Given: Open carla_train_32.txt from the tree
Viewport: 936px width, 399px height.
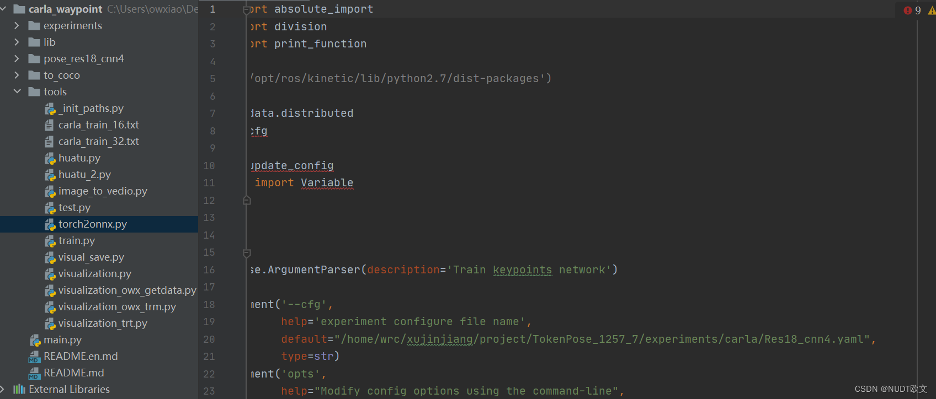Looking at the screenshot, I should [99, 141].
